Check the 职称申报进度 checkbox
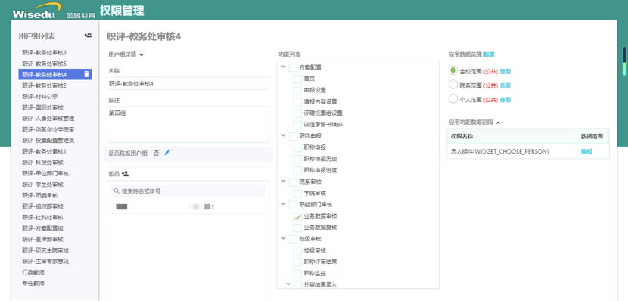The height and width of the screenshot is (301, 628). [297, 170]
